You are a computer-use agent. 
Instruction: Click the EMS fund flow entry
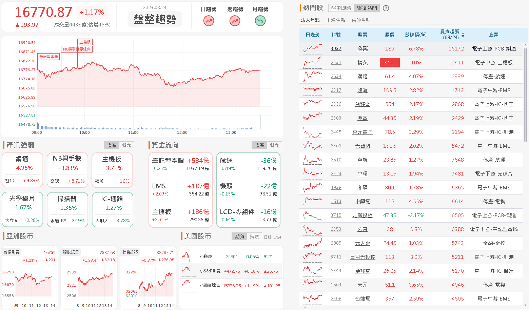180,189
